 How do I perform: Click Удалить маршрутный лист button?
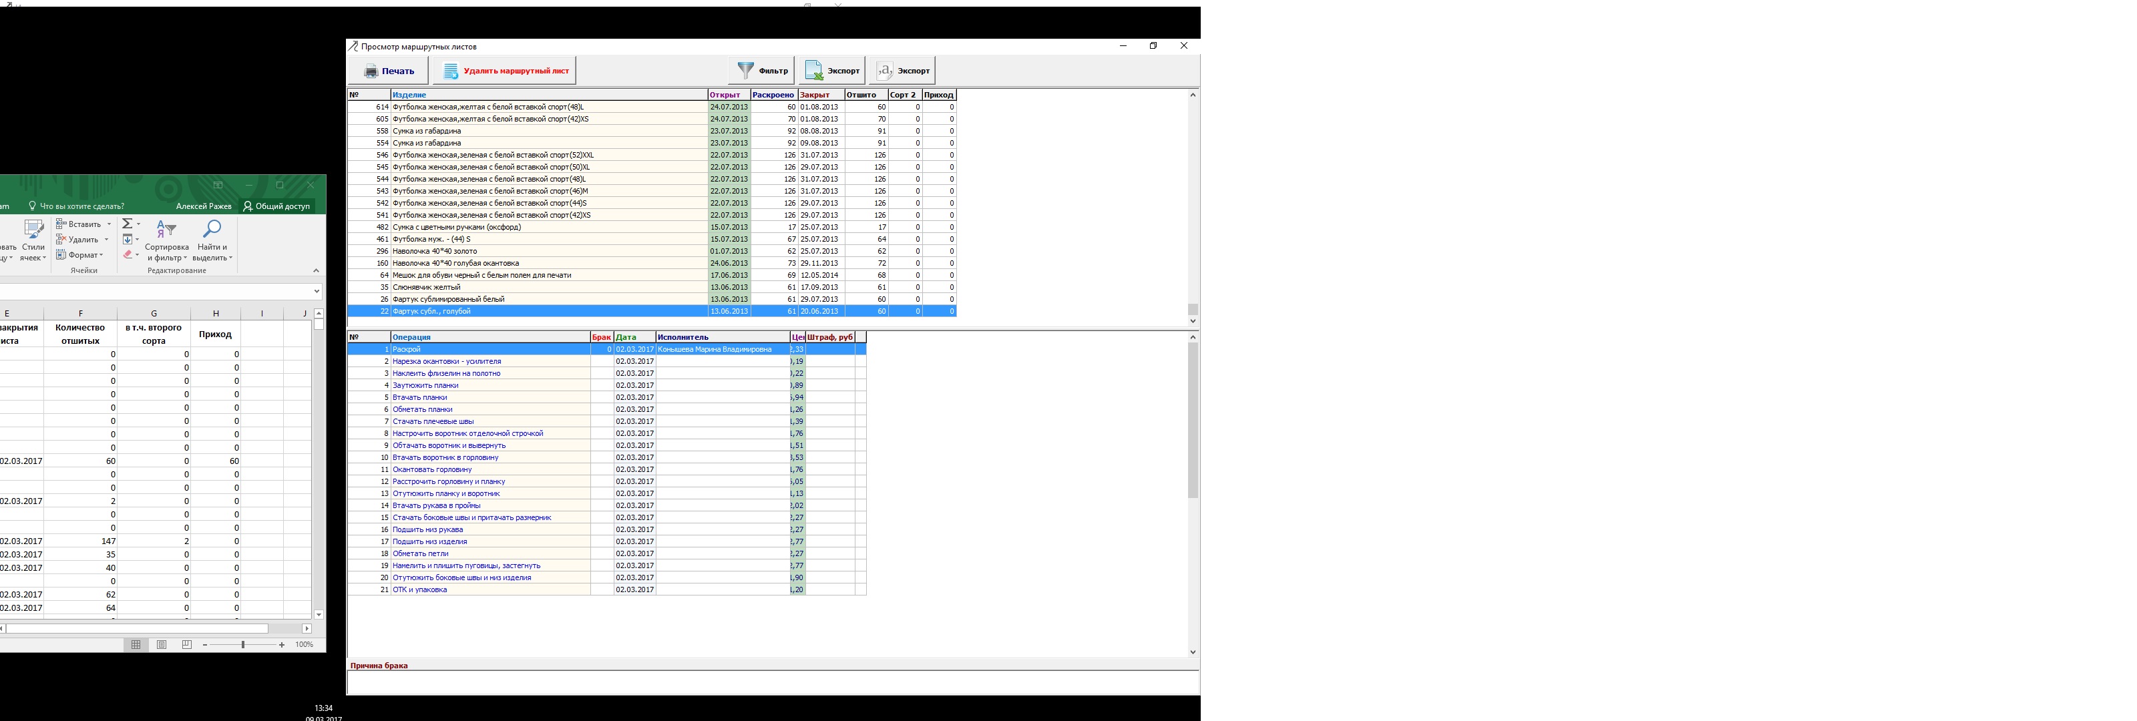pyautogui.click(x=506, y=71)
